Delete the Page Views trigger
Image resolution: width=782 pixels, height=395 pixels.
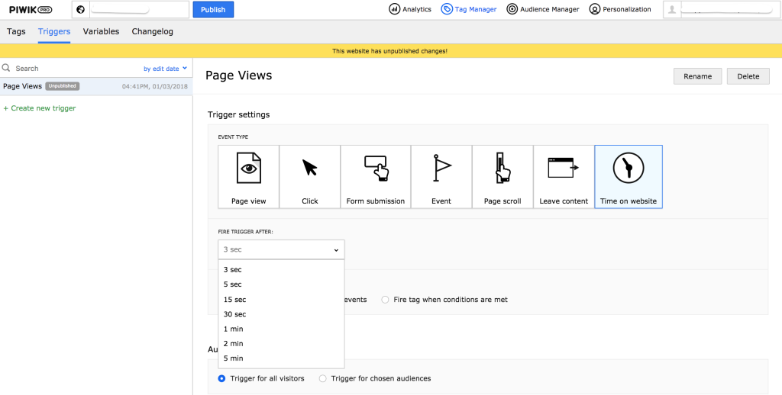(748, 76)
